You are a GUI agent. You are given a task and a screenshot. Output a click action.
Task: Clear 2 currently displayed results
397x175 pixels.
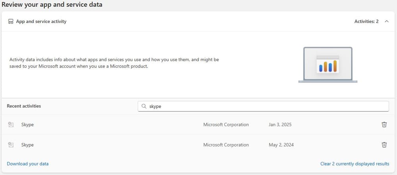(x=355, y=164)
